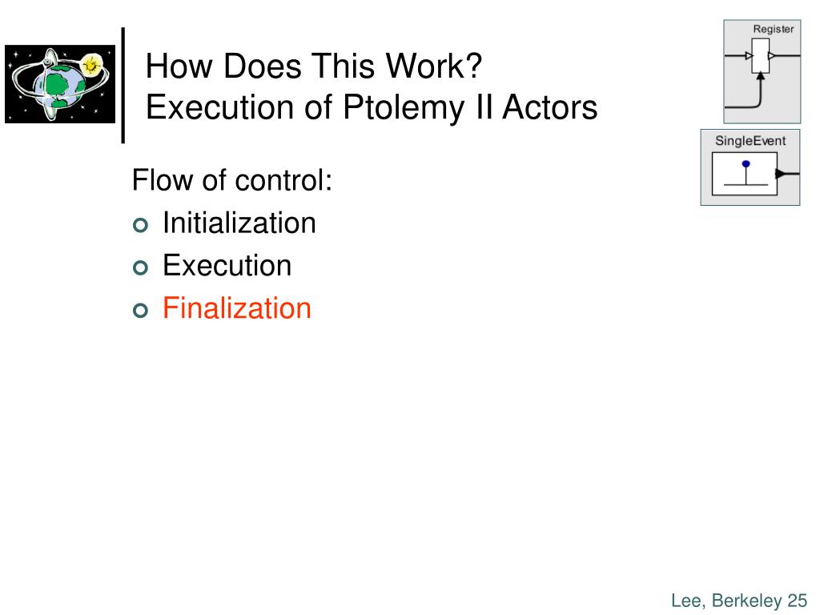Screen dimensions: 820x615
Task: Click the Register actor's trigger input arrow
Action: tap(761, 76)
